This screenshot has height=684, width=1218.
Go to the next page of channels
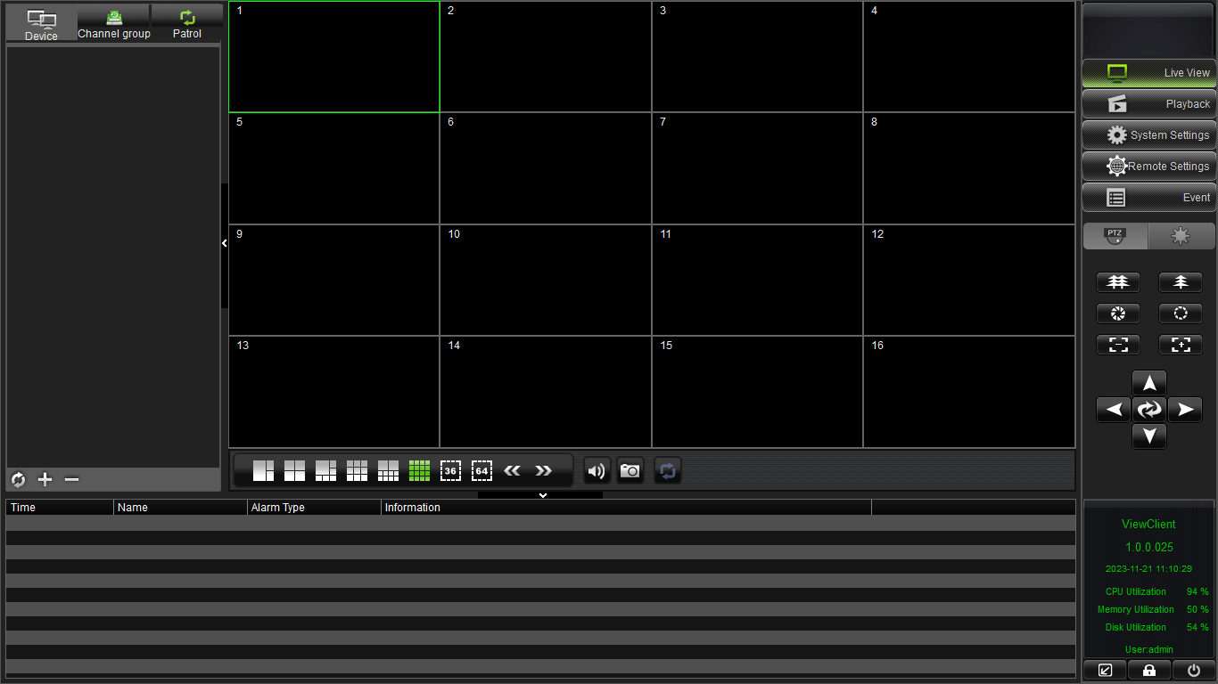[x=543, y=471]
